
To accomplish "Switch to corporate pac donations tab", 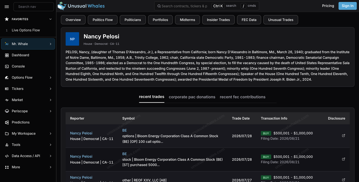I will pos(192,97).
